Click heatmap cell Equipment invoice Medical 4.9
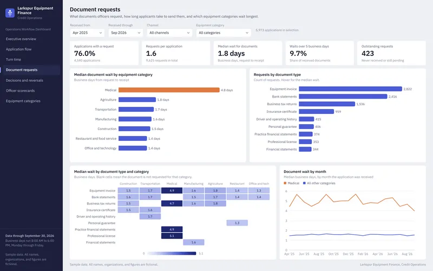433x271 pixels. pyautogui.click(x=172, y=191)
